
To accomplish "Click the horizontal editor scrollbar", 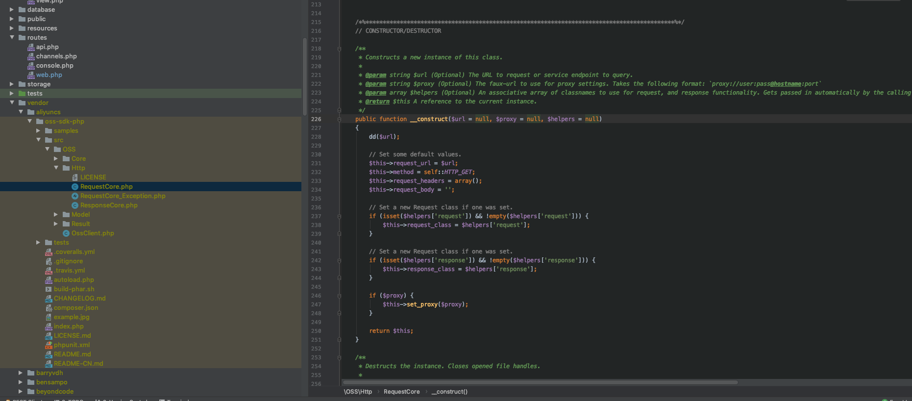I will pos(540,382).
